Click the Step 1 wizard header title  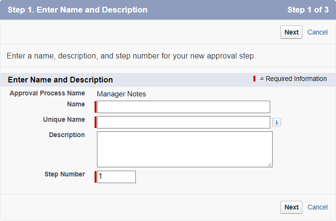[77, 10]
